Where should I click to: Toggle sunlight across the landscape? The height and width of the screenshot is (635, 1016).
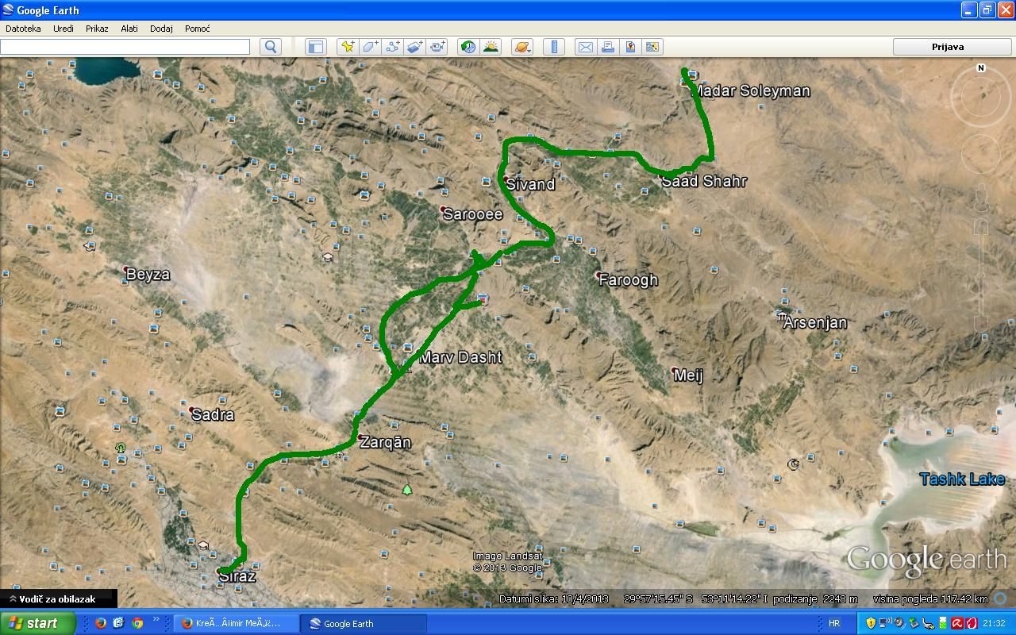491,47
